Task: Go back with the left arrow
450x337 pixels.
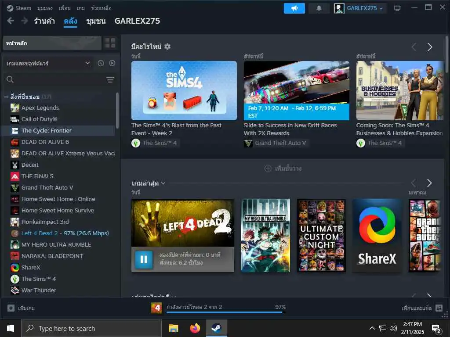Action: point(11,21)
